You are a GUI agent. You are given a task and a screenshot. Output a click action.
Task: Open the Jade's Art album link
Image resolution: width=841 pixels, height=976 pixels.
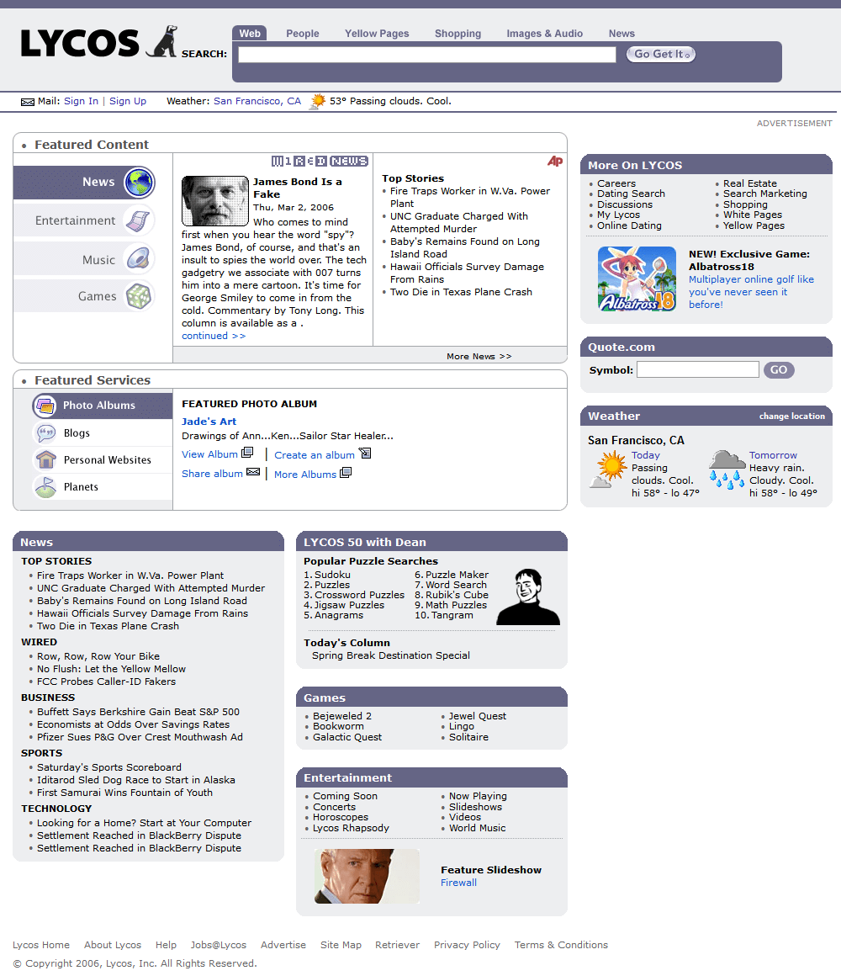209,422
